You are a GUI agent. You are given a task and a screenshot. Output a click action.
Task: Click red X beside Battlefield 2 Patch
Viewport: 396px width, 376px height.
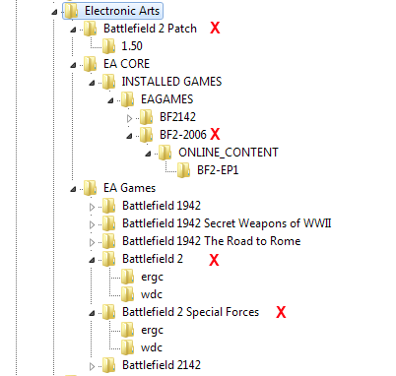coord(215,28)
